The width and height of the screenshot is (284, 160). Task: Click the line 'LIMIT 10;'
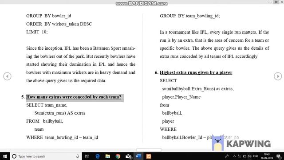pos(37,32)
